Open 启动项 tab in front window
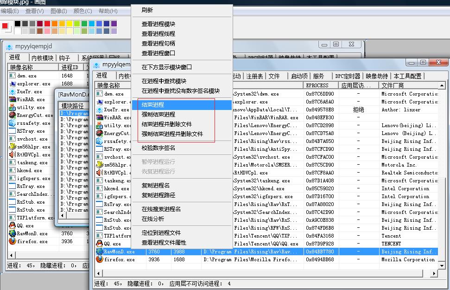The width and height of the screenshot is (450, 290). tap(299, 76)
